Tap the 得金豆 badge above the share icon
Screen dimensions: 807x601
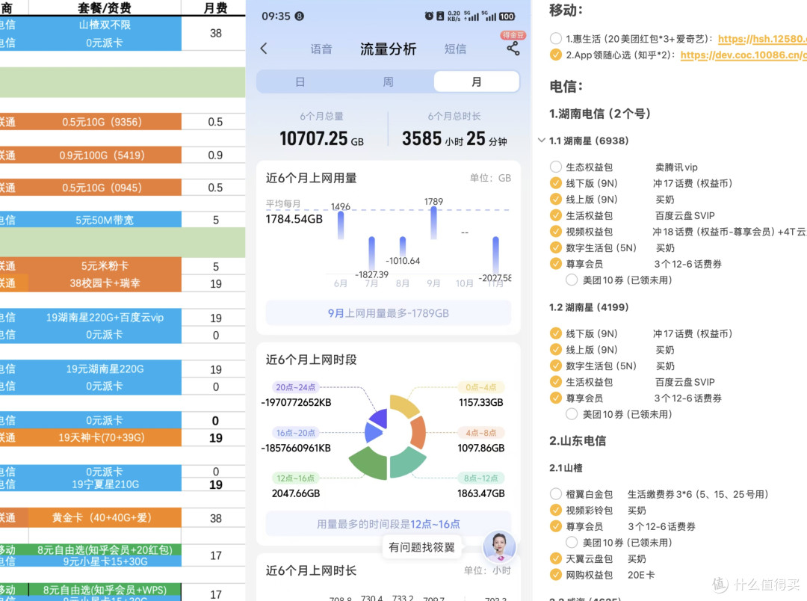[513, 35]
